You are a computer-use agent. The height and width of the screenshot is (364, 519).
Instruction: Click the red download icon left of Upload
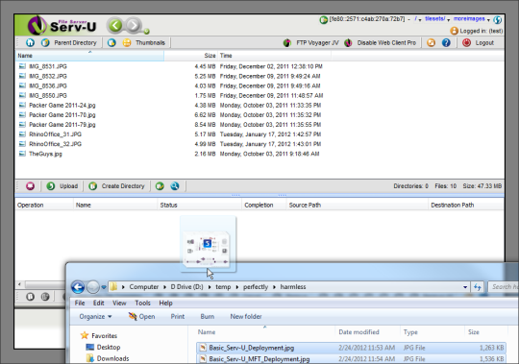pyautogui.click(x=30, y=186)
